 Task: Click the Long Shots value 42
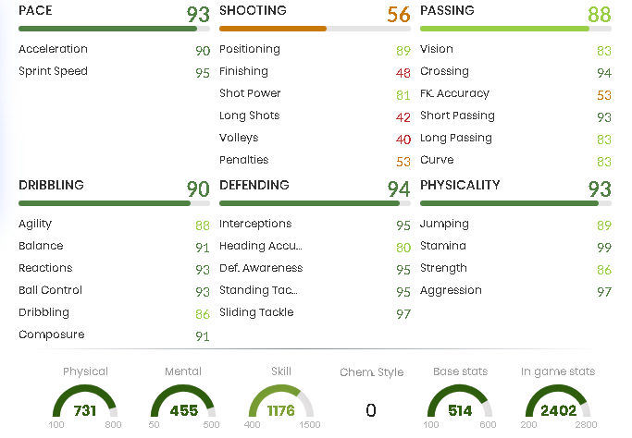403,116
